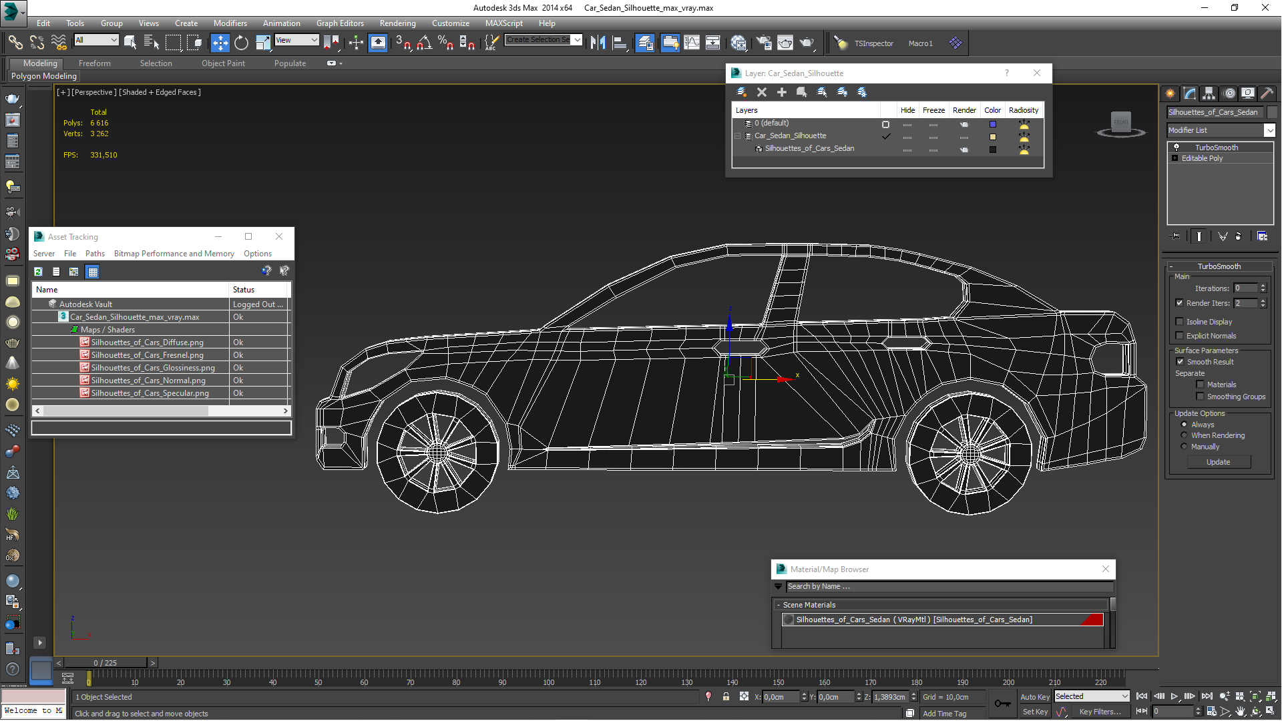This screenshot has width=1282, height=721.
Task: Open the Display command panel tab
Action: coord(1248,93)
